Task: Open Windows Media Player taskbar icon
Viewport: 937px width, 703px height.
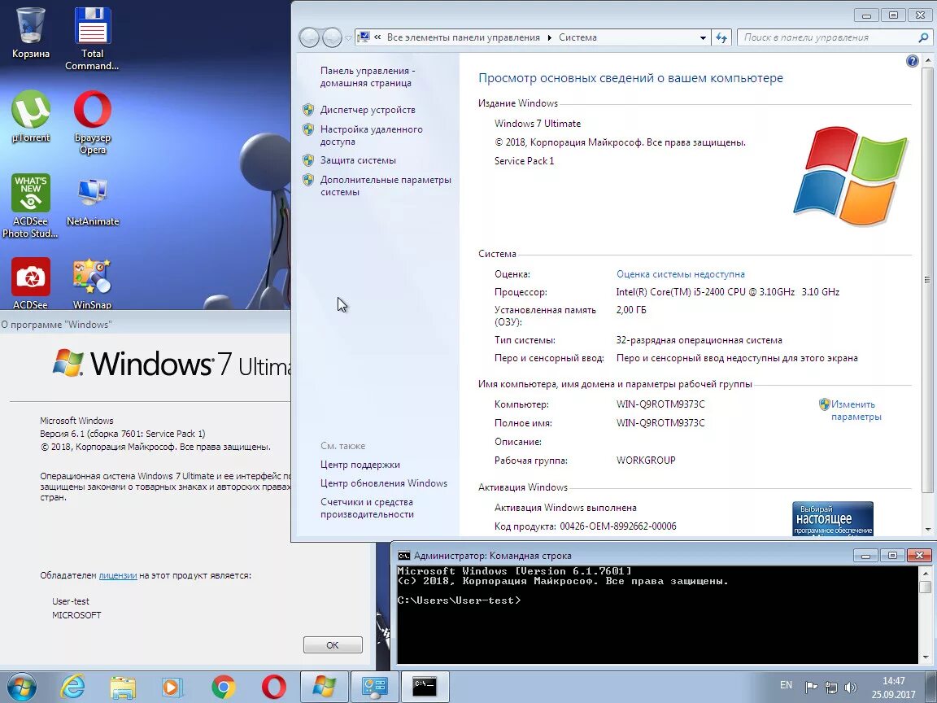Action: click(172, 687)
